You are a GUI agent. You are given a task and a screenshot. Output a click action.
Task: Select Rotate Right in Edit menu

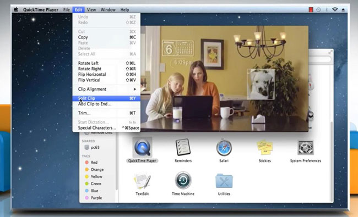pos(106,69)
